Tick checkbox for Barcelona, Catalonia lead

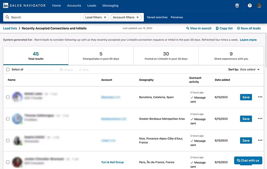coord(8,97)
